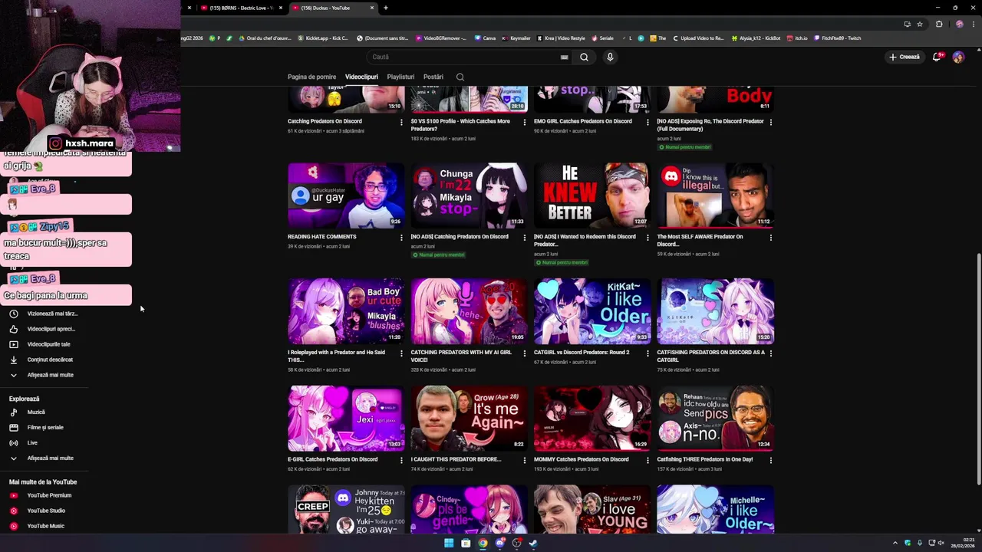Open options menu for READING HATE COMMENTS video
This screenshot has width=982, height=552.
tap(401, 238)
